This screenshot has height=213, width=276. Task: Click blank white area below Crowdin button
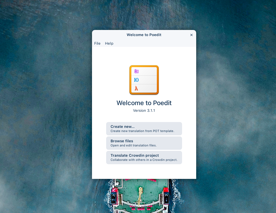(x=144, y=172)
